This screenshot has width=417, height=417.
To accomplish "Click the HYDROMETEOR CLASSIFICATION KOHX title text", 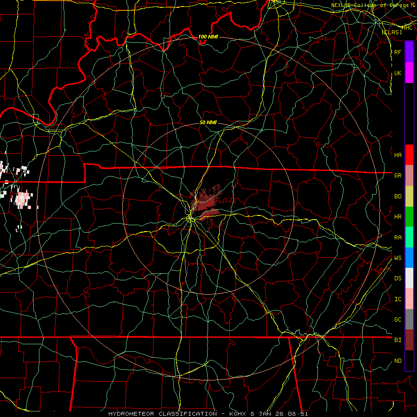I will pyautogui.click(x=208, y=414).
